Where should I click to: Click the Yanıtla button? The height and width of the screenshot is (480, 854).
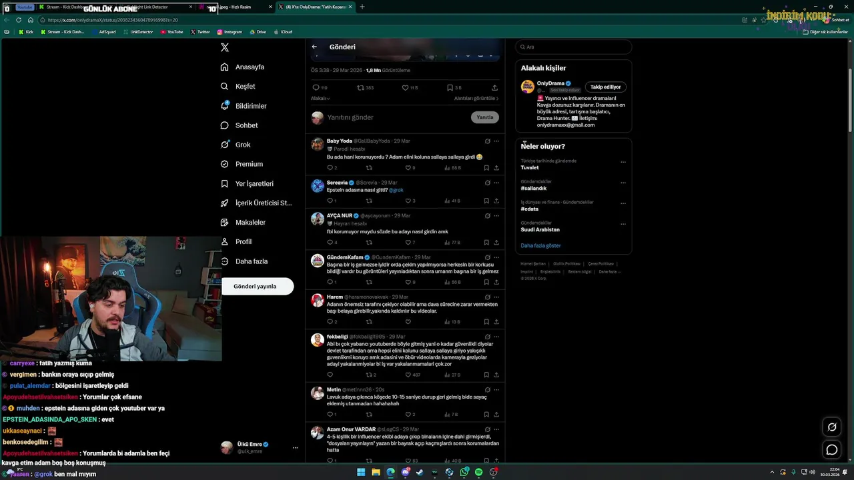click(485, 117)
